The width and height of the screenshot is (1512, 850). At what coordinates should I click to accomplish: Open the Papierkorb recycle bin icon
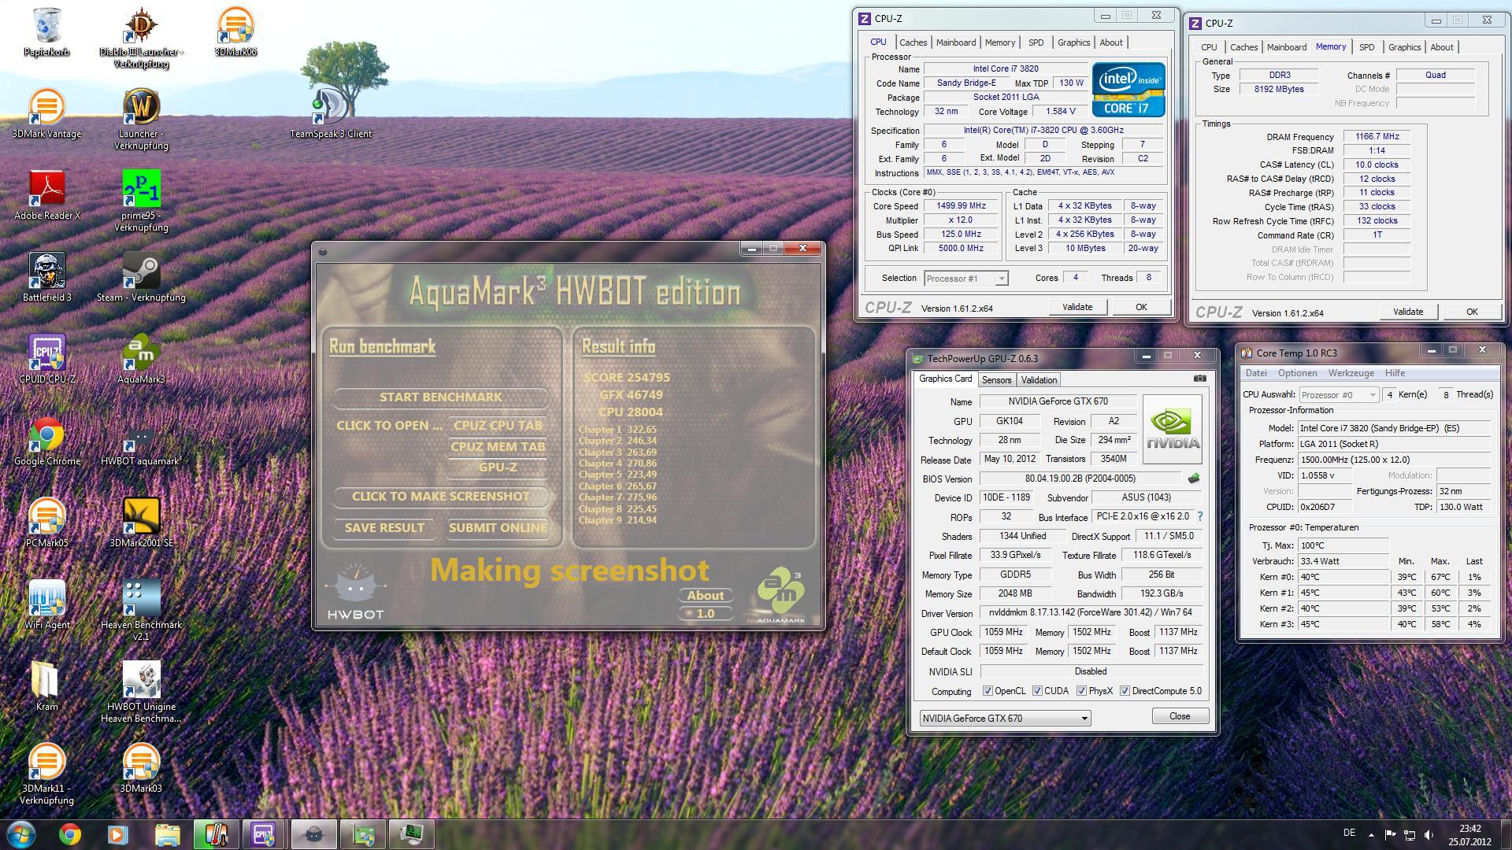(x=47, y=31)
